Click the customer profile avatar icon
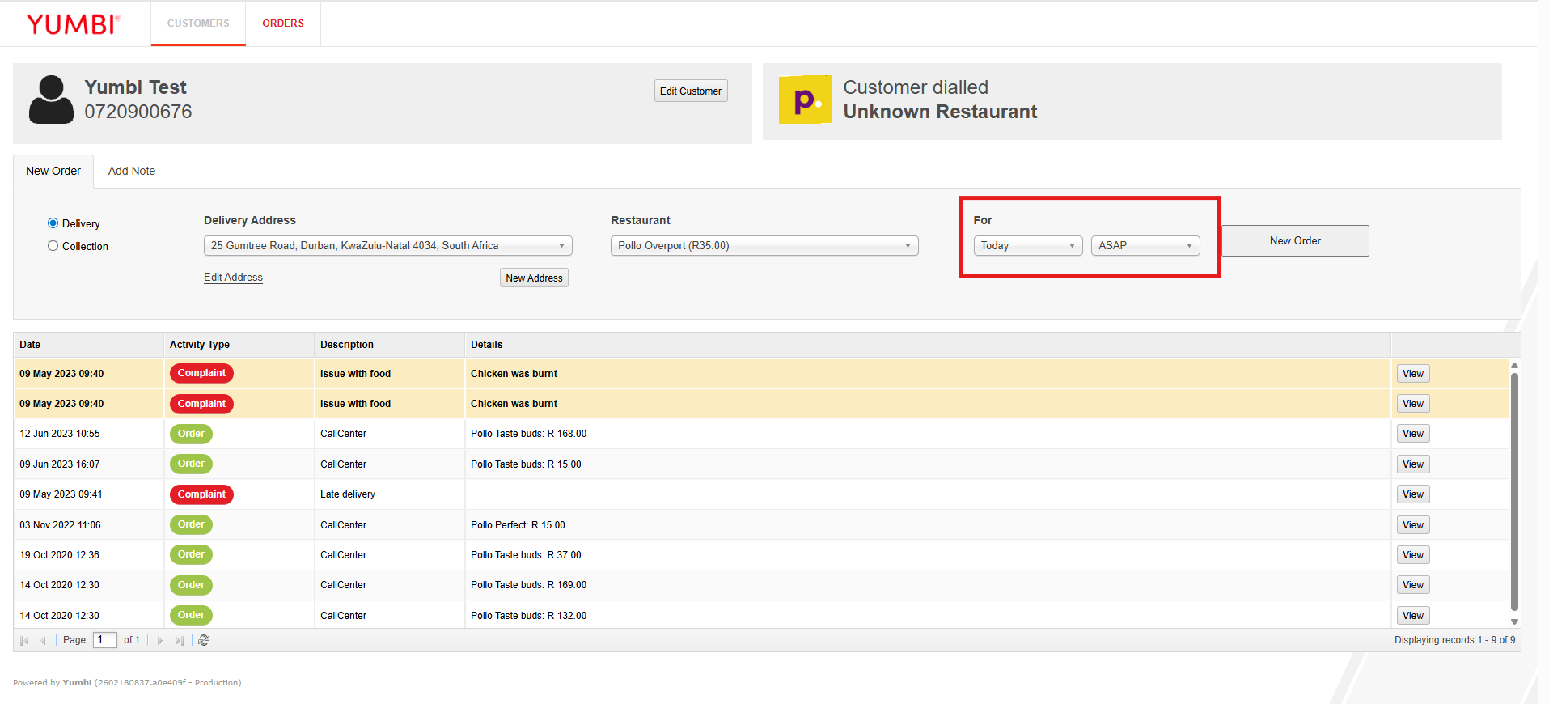This screenshot has width=1549, height=704. [x=51, y=100]
